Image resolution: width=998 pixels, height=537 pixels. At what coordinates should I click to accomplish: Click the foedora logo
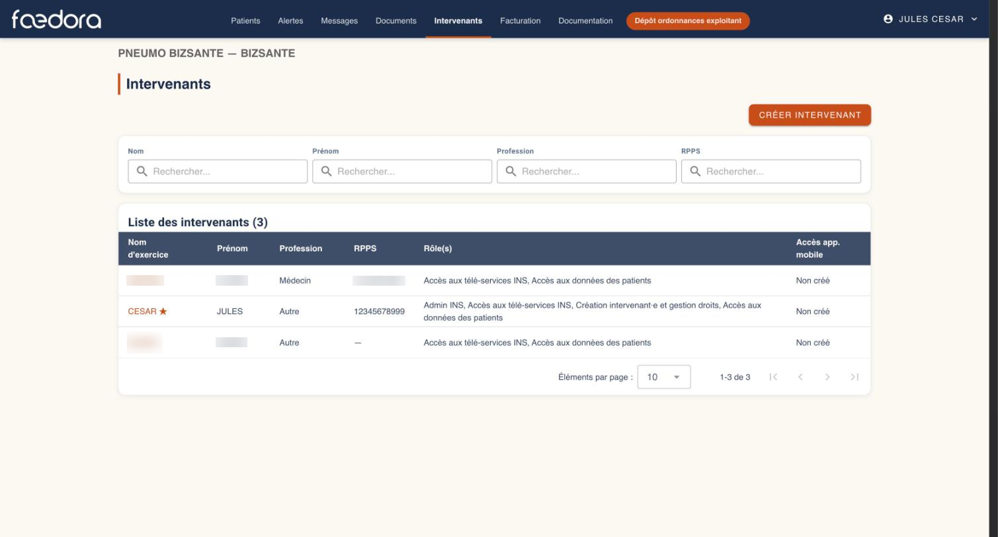pos(56,19)
